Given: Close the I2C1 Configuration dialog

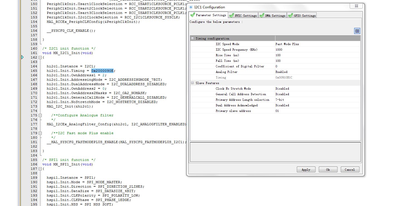Looking at the screenshot, I should pyautogui.click(x=356, y=6).
